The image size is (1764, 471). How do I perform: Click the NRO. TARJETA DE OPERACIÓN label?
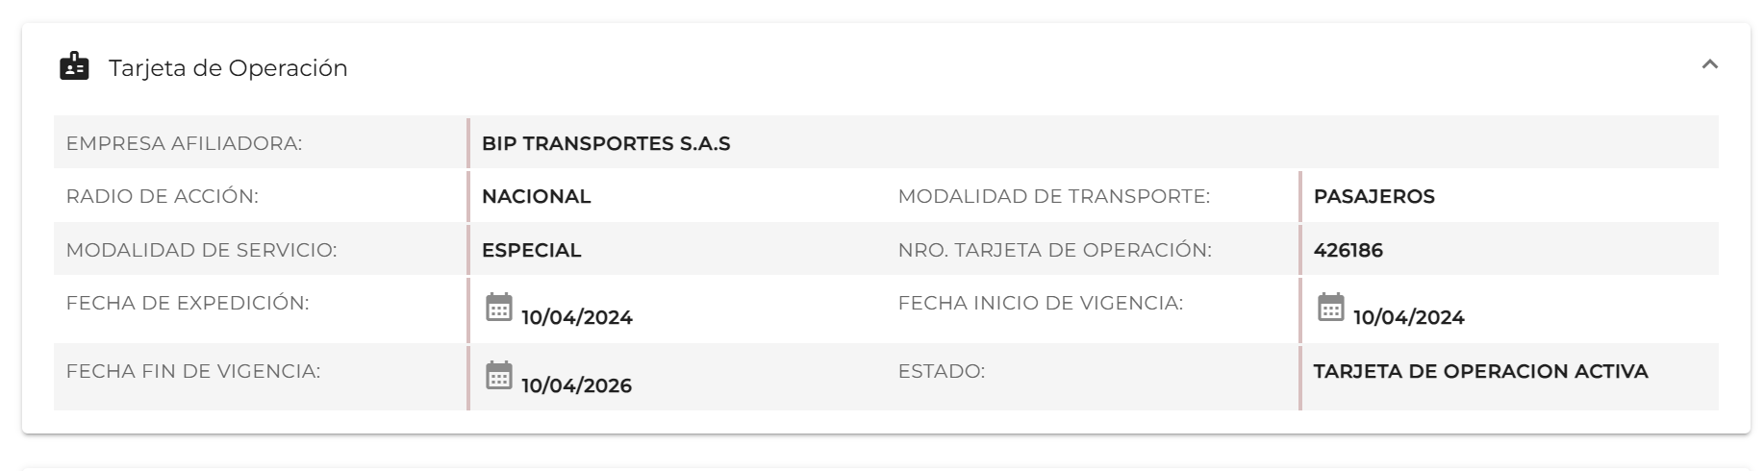[1054, 251]
